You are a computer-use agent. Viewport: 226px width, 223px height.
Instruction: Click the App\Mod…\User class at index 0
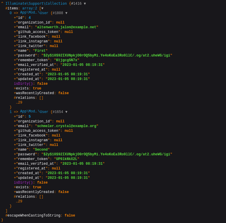click(34, 13)
